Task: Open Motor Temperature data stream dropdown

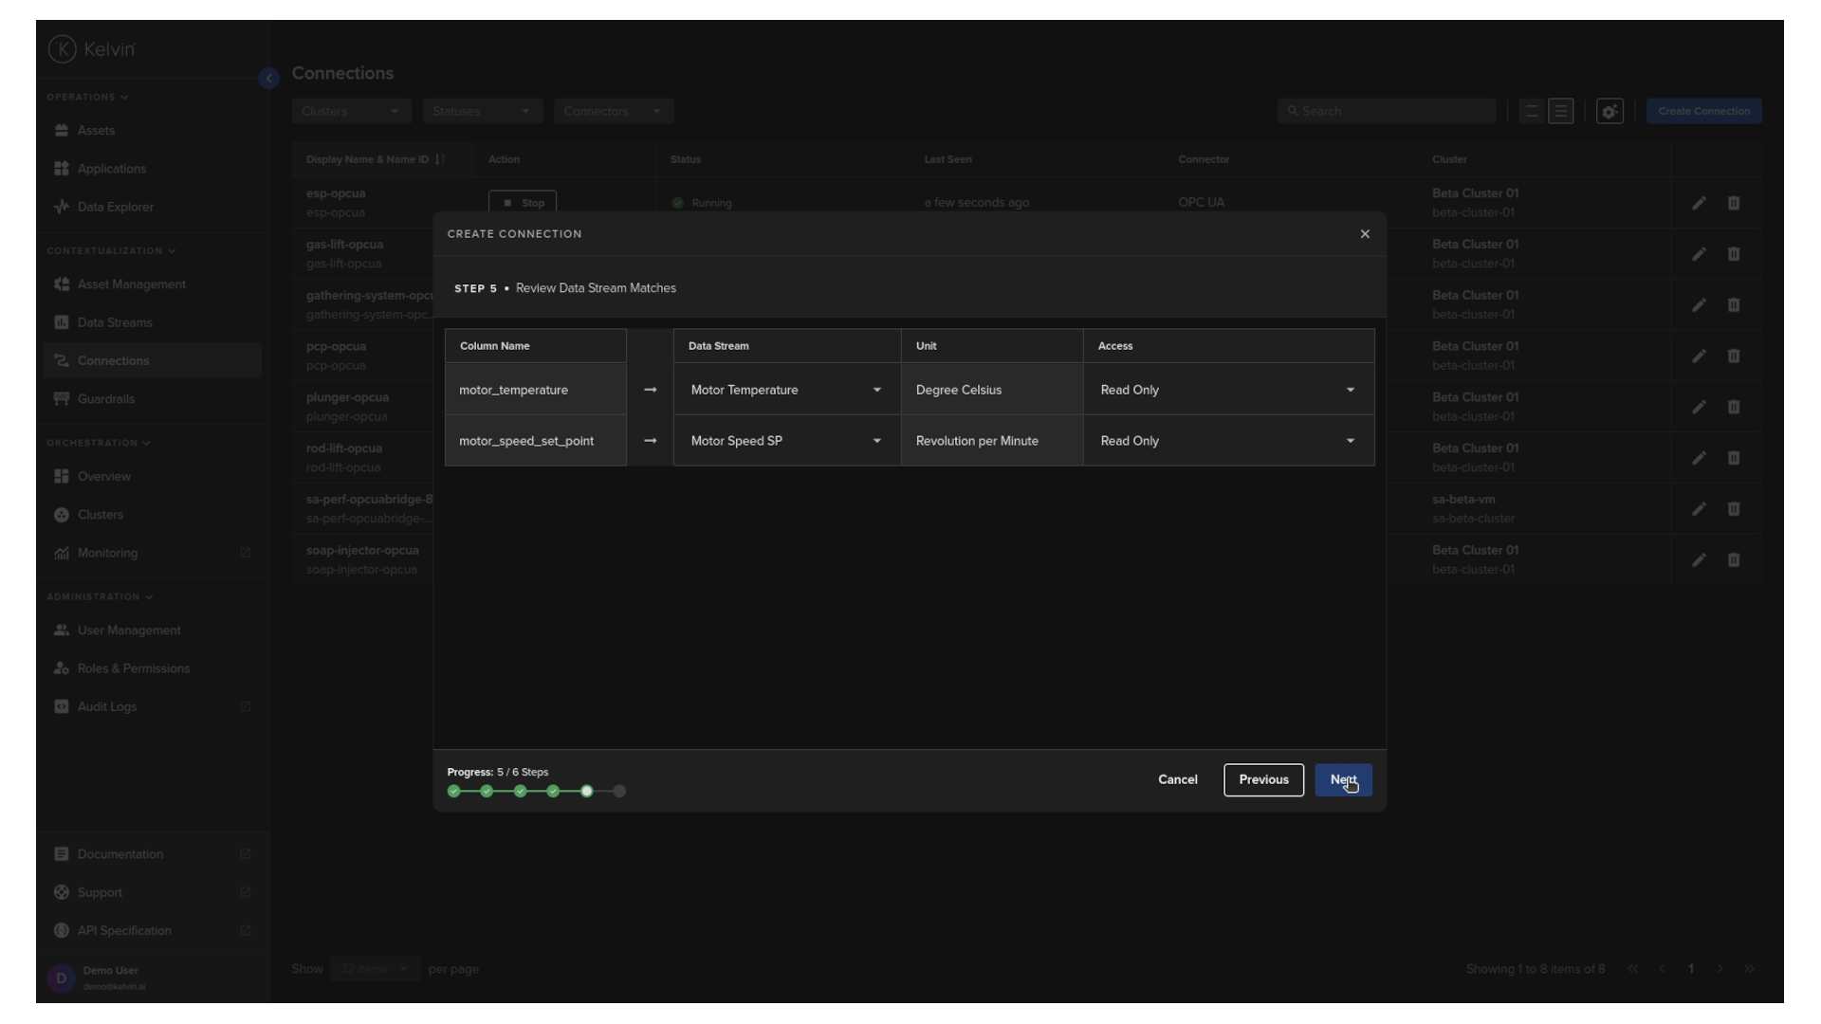Action: [785, 390]
